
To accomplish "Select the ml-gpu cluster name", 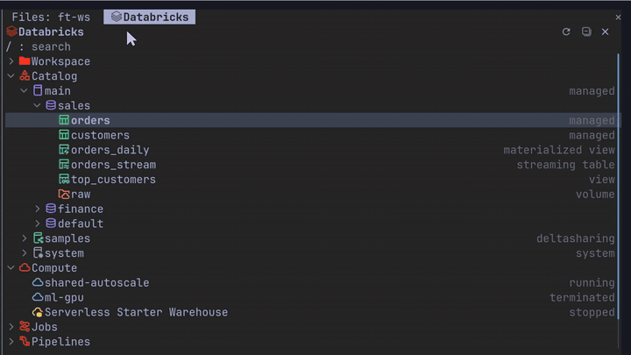I will pos(64,297).
